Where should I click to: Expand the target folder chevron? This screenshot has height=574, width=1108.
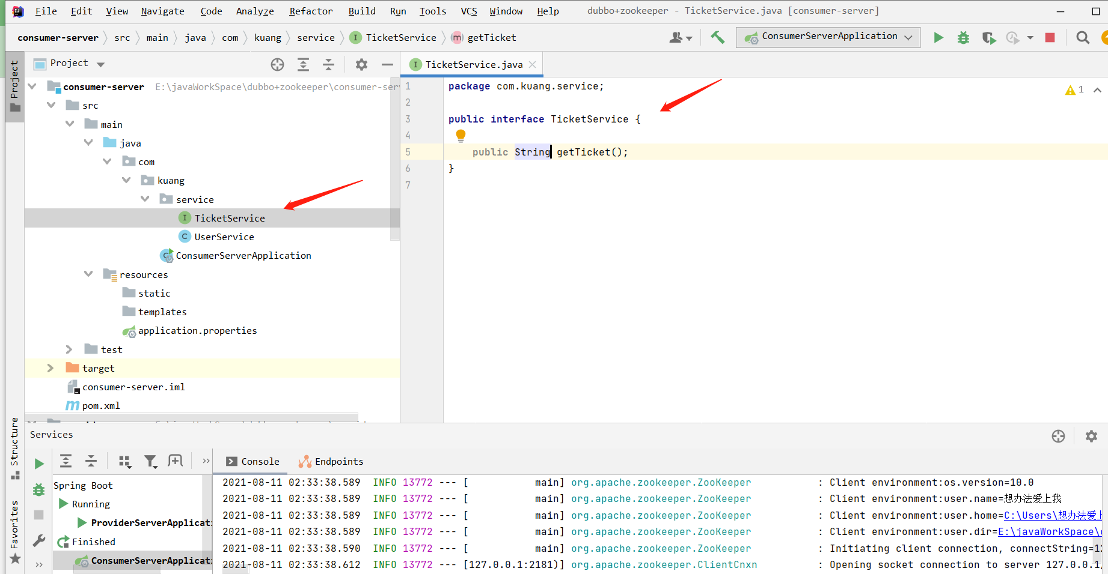pyautogui.click(x=51, y=368)
